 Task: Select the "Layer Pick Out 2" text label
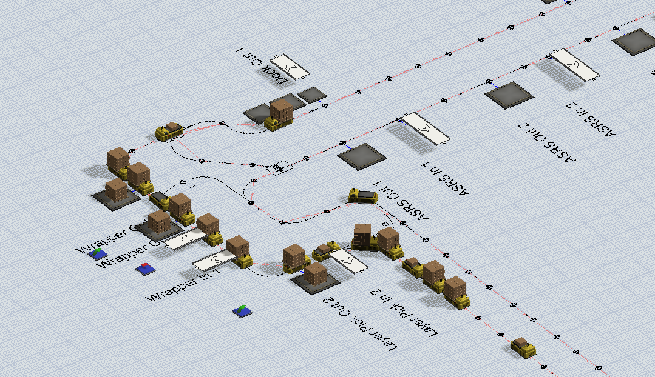(362, 325)
